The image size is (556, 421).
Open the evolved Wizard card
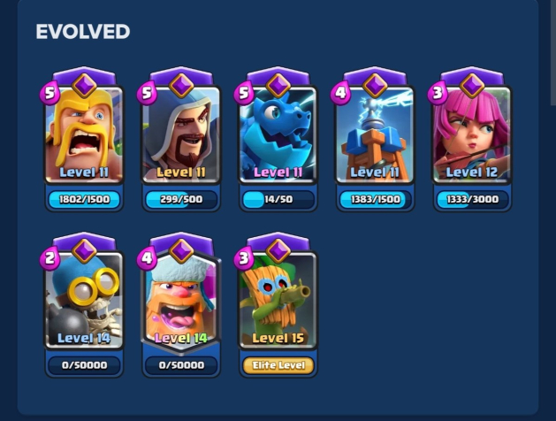181,134
